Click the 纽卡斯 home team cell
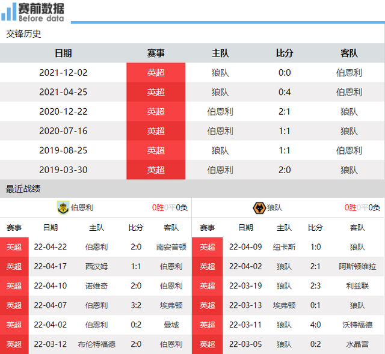 284,247
